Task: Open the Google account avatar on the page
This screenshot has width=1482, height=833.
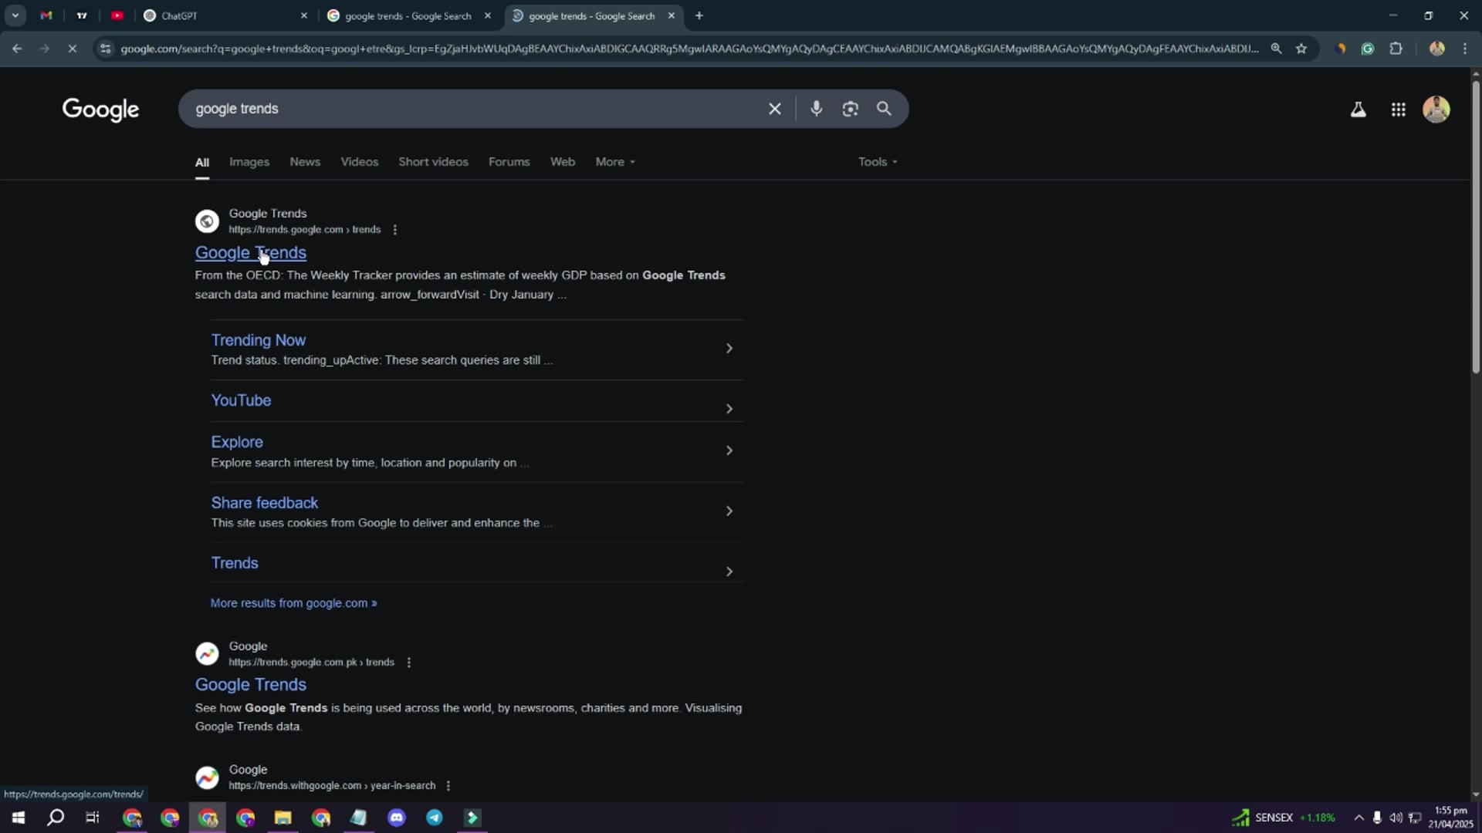Action: point(1436,109)
